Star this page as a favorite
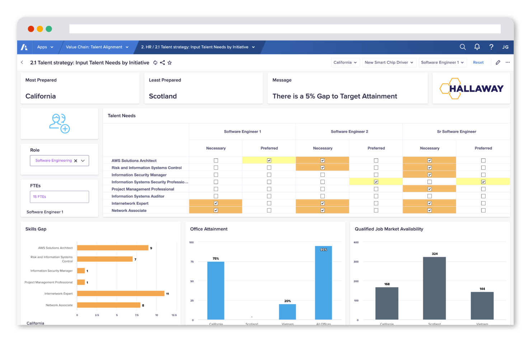 (169, 62)
